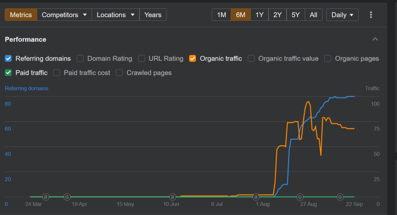Screen dimensions: 397x215
Task: Click the 'a' marker near 1 Aug
Action: click(x=256, y=197)
